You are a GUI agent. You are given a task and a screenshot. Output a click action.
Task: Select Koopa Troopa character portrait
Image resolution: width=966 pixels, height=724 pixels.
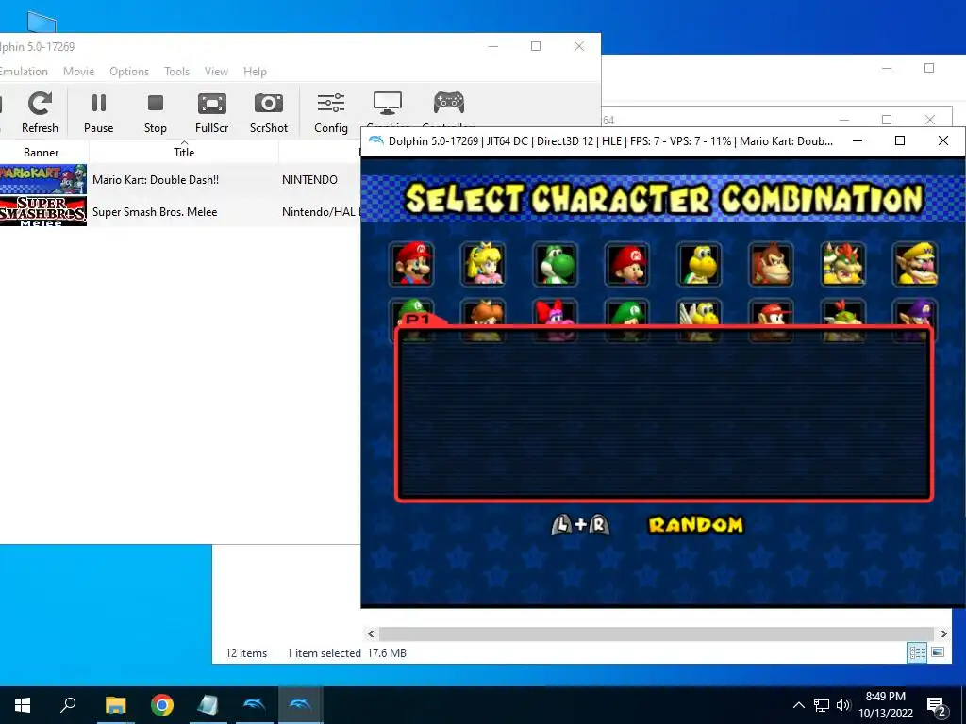(699, 264)
